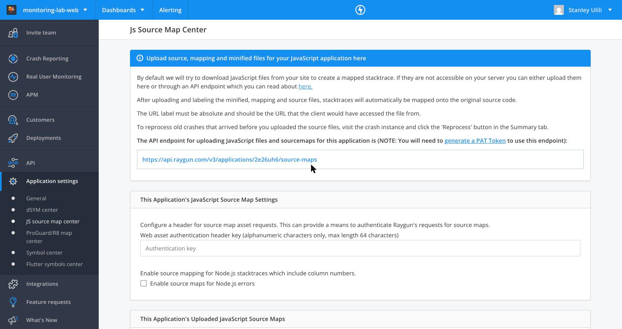
Task: Click the source-maps API endpoint URL
Action: 230,160
